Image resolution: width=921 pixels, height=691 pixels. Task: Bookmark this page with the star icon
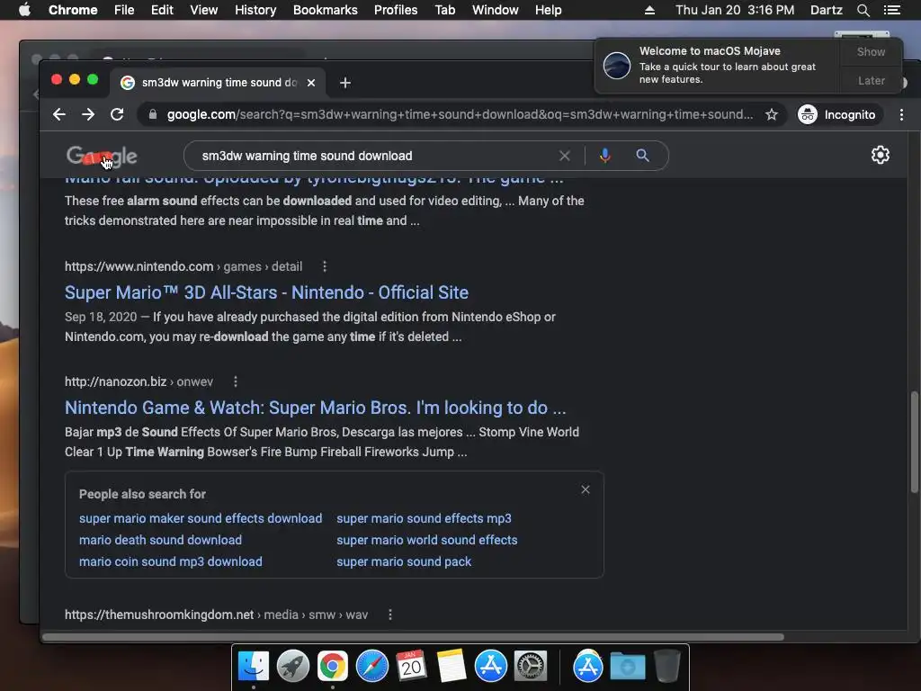tap(771, 114)
